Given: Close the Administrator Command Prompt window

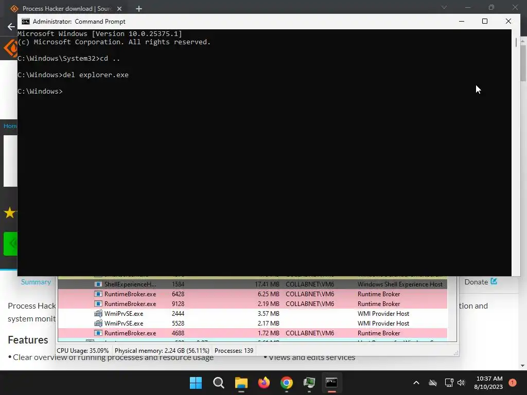Looking at the screenshot, I should coord(508,21).
